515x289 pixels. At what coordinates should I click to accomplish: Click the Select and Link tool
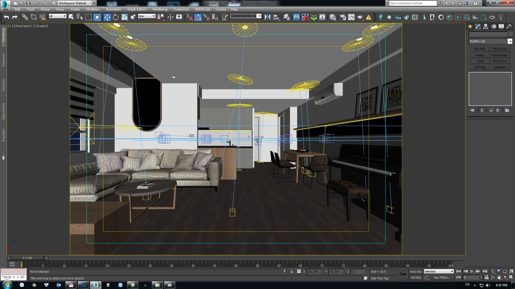(x=25, y=17)
